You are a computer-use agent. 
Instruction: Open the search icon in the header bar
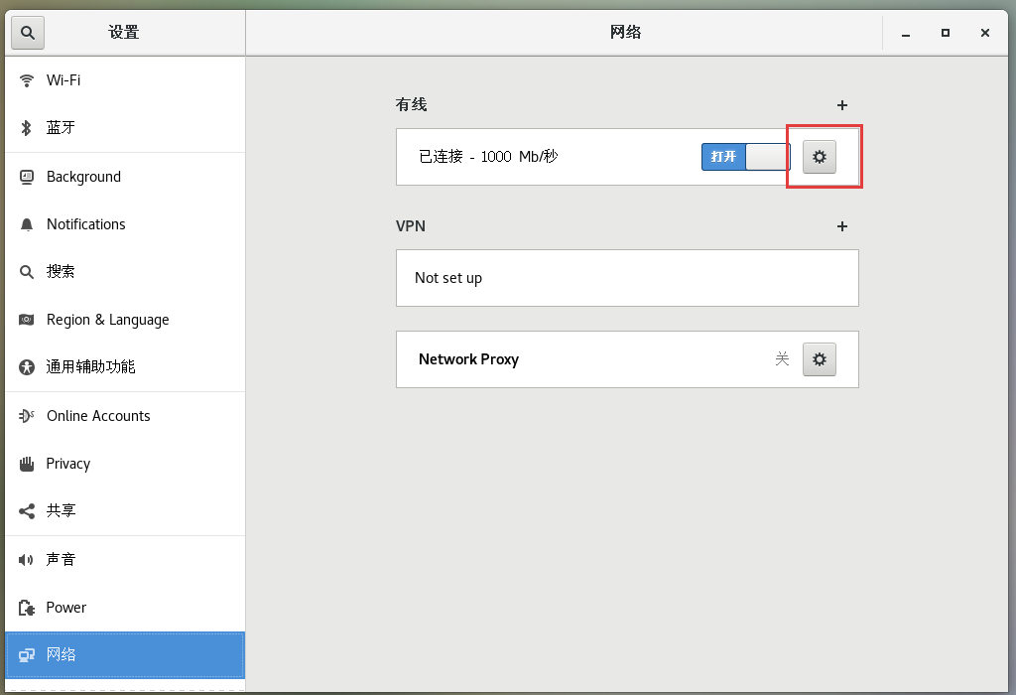(x=27, y=32)
